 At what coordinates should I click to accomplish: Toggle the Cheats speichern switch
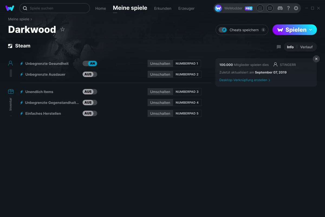223,30
